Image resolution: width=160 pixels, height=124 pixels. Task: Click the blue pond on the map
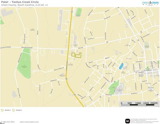(x=121, y=66)
